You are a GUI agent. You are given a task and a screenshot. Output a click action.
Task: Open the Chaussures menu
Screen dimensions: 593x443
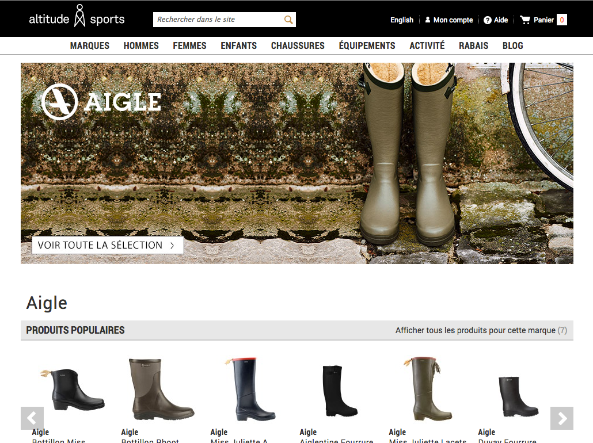point(298,45)
